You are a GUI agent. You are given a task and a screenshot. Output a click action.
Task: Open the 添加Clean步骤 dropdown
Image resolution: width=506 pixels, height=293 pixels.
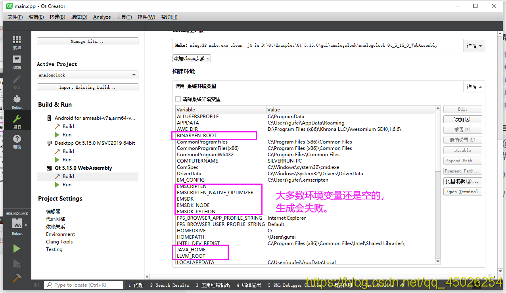pyautogui.click(x=191, y=58)
